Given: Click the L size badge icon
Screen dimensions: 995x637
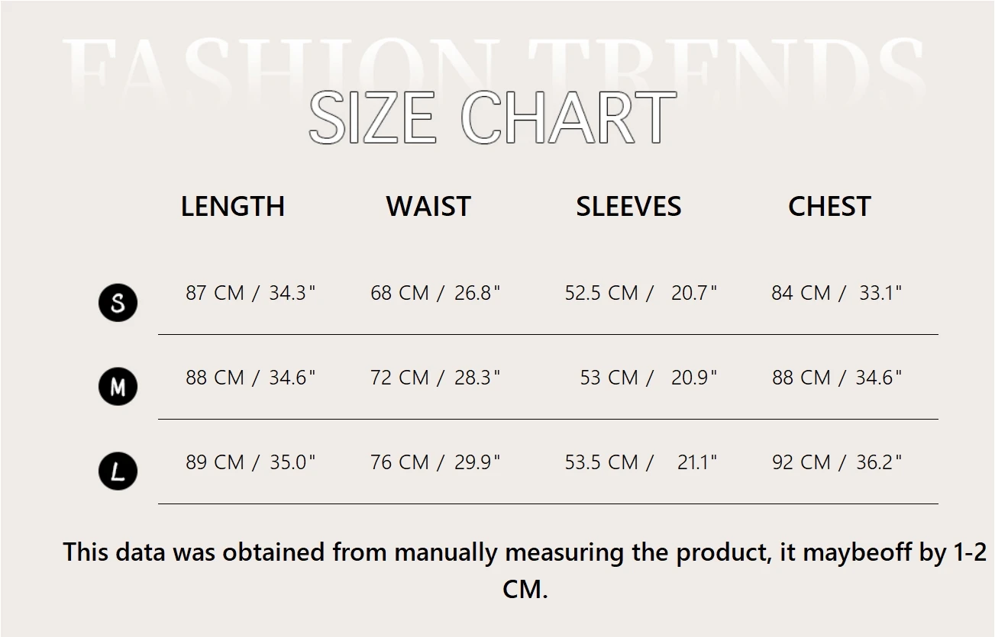Looking at the screenshot, I should point(118,471).
